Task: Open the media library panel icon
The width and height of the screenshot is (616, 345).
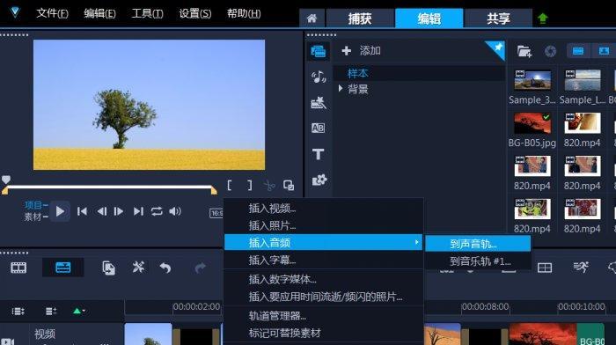Action: coord(319,51)
